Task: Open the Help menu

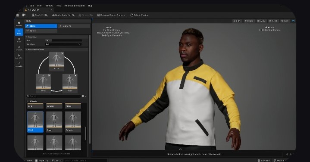Action: pyautogui.click(x=91, y=6)
